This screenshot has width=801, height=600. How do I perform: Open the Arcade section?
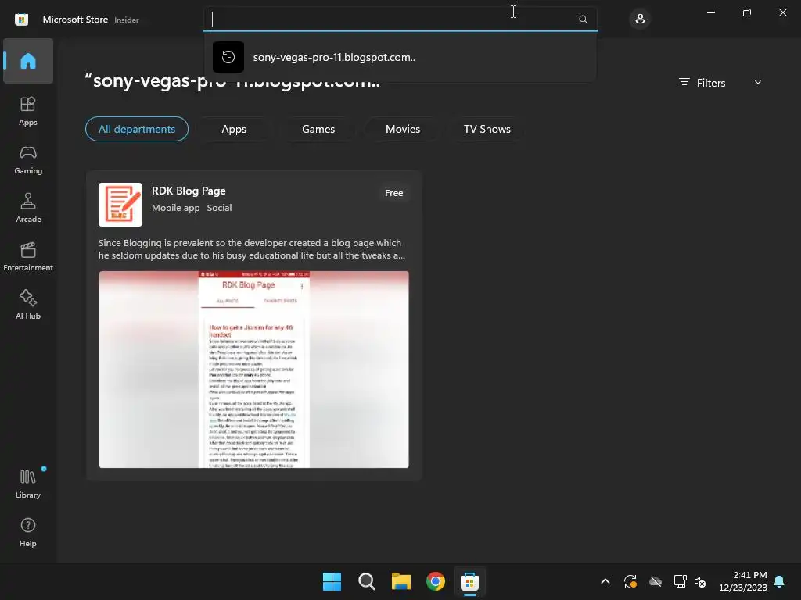(28, 208)
